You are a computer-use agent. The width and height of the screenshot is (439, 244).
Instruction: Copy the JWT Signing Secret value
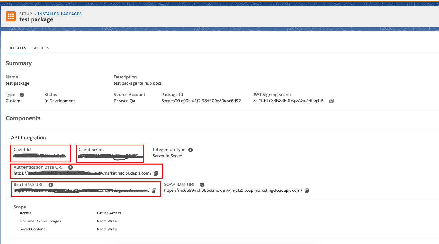pos(331,101)
